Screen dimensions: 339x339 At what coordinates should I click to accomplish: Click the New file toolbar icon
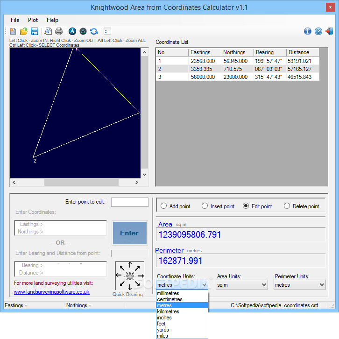(13, 31)
